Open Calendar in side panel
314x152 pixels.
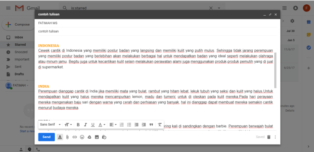click(309, 22)
